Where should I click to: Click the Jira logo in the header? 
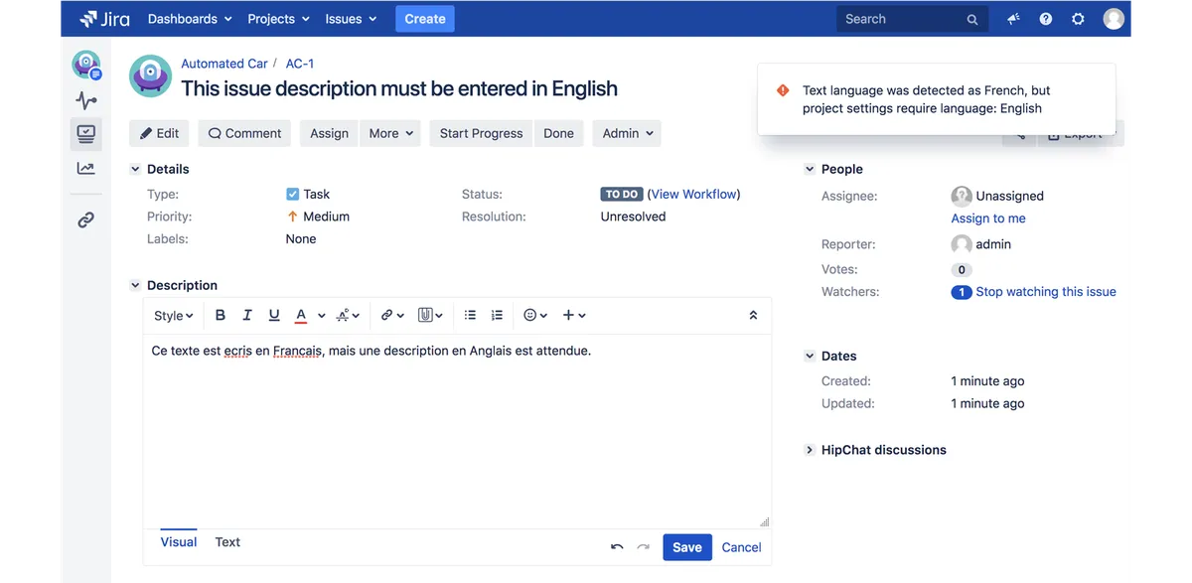104,19
